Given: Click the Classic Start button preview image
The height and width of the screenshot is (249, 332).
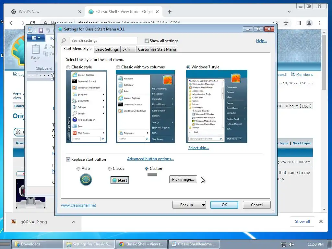Looking at the screenshot, I should [120, 180].
